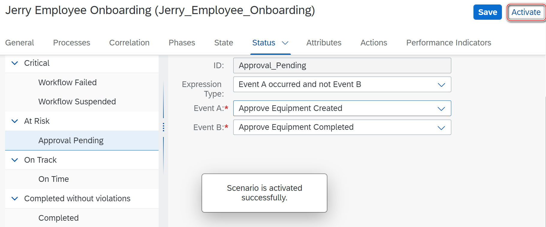Open the Expression Type dropdown
The height and width of the screenshot is (227, 546).
(441, 85)
